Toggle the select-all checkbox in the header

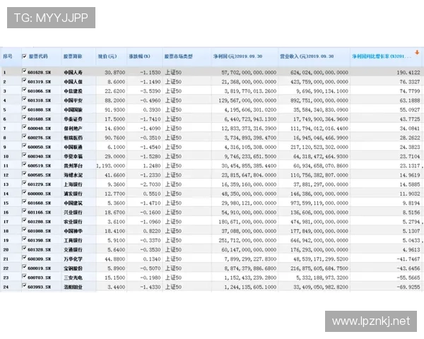pos(25,55)
